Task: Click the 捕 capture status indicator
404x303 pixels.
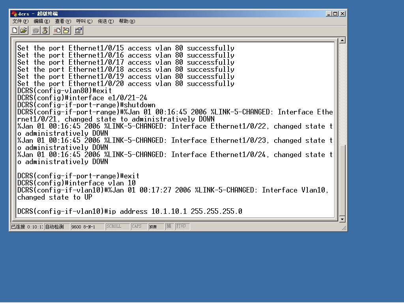Action: click(x=169, y=226)
